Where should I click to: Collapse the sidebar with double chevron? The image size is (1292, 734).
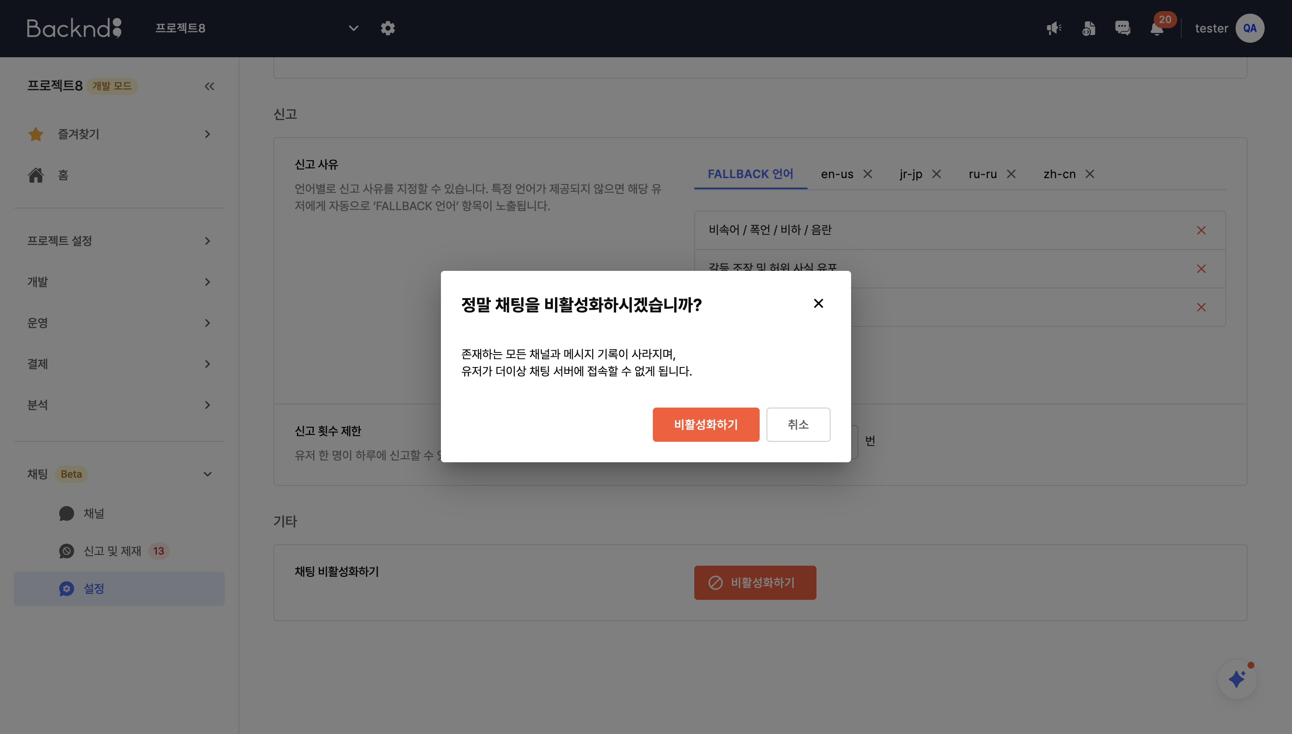[x=209, y=86]
